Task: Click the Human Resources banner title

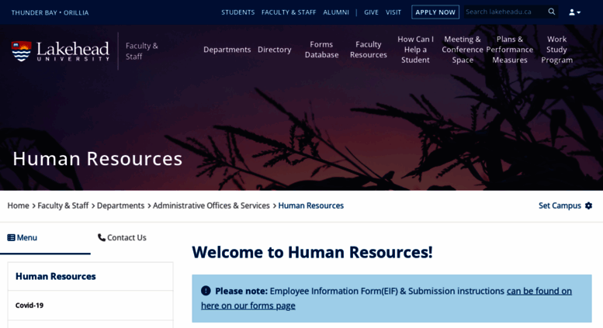Action: click(98, 159)
